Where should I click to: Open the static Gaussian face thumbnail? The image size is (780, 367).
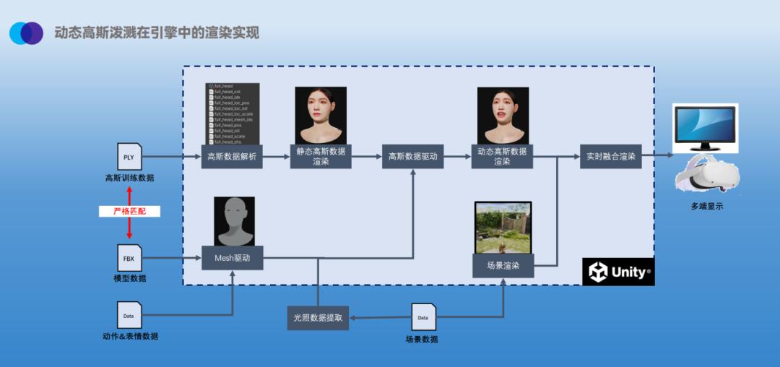tap(321, 116)
